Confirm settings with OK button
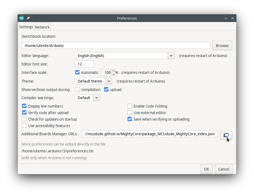254x195 pixels. point(207,169)
